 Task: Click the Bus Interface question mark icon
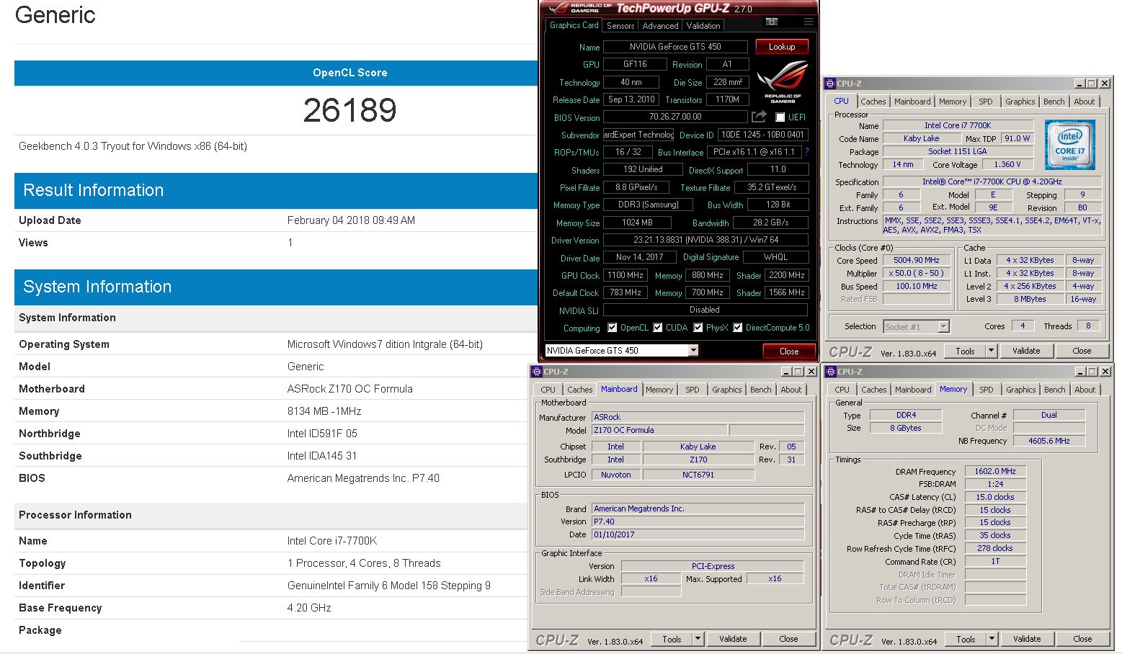coord(806,152)
